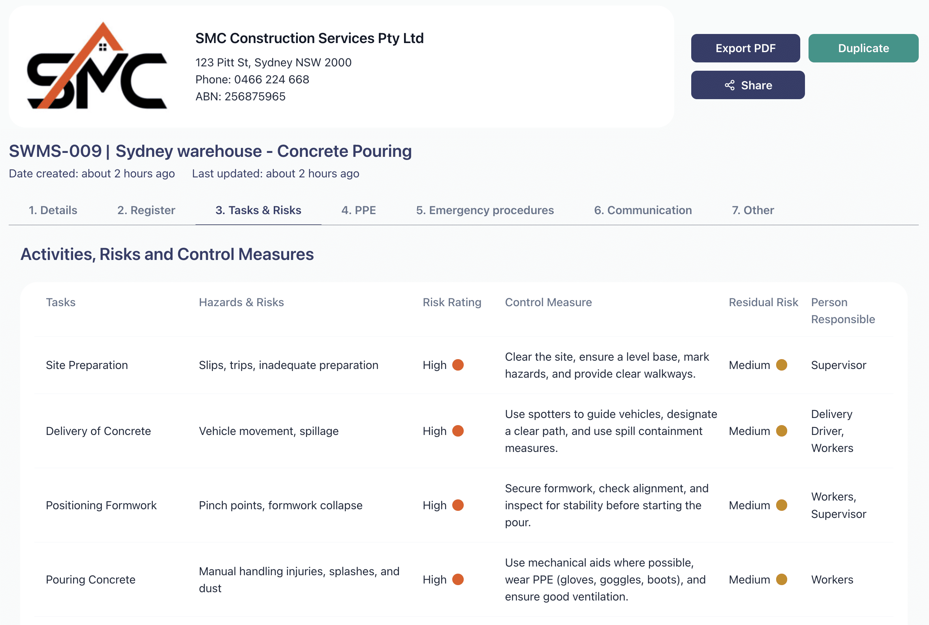Switch to the Details tab

click(53, 210)
